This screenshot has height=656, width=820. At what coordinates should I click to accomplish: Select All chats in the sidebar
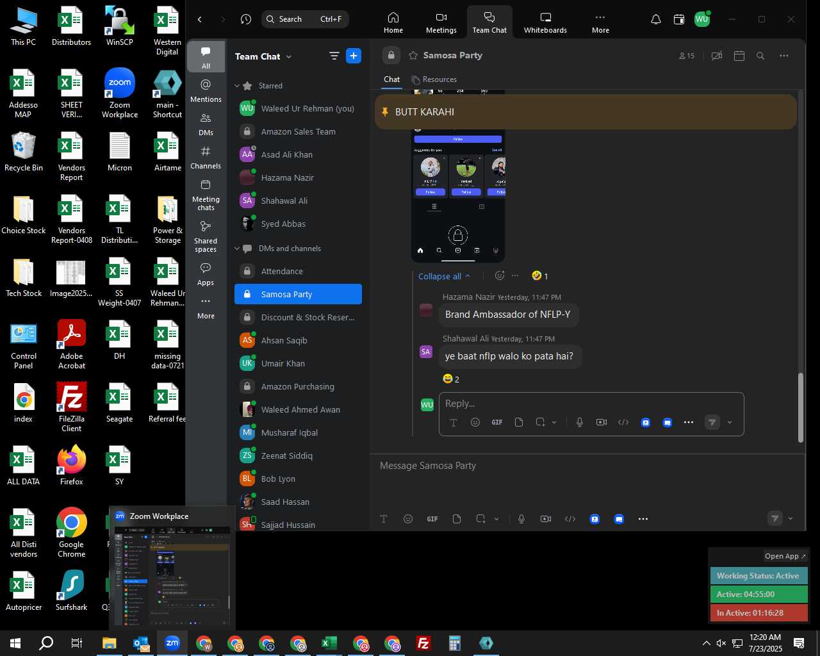[x=206, y=56]
